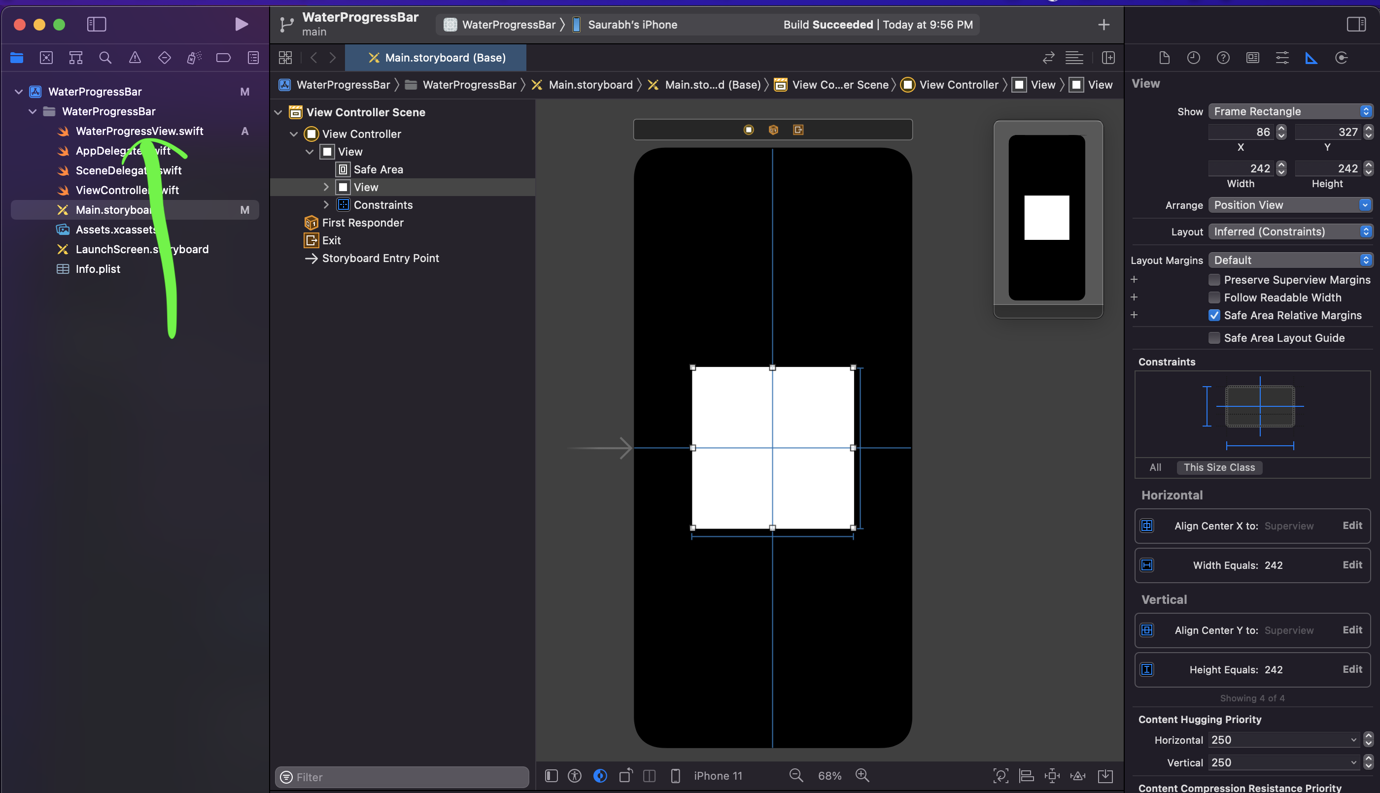The image size is (1380, 793).
Task: Select This Size Class filter
Action: click(x=1219, y=467)
